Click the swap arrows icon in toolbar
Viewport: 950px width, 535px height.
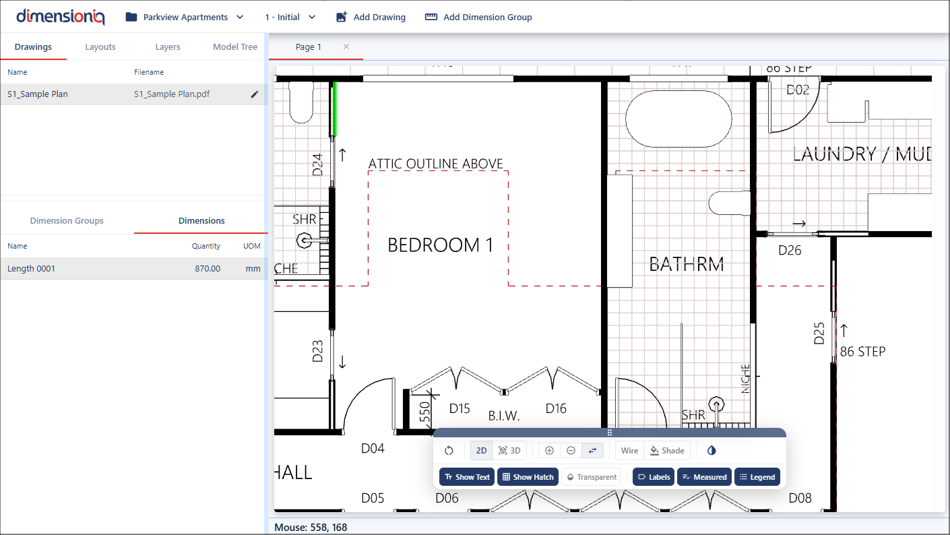[x=592, y=451]
